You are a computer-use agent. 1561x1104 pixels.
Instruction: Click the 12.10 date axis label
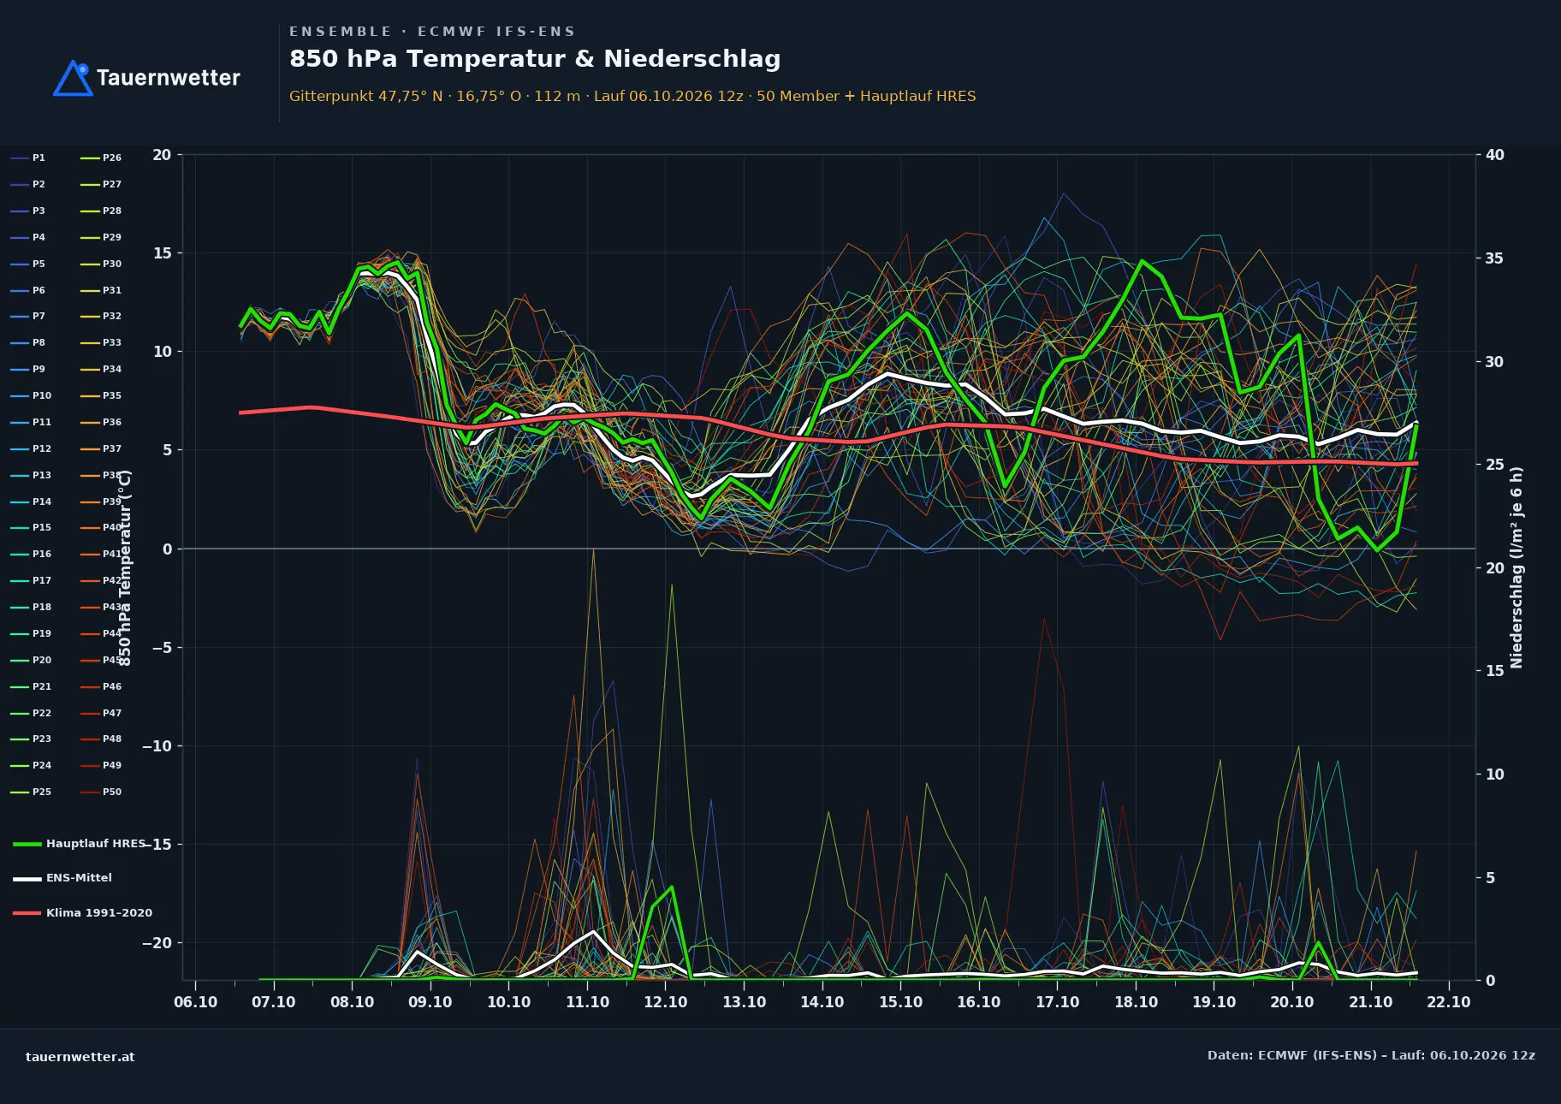click(x=666, y=1002)
